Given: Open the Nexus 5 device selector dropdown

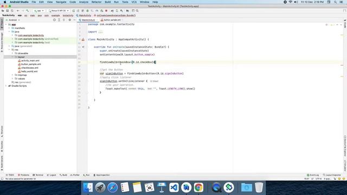Looking at the screenshot, I should click(59, 11).
